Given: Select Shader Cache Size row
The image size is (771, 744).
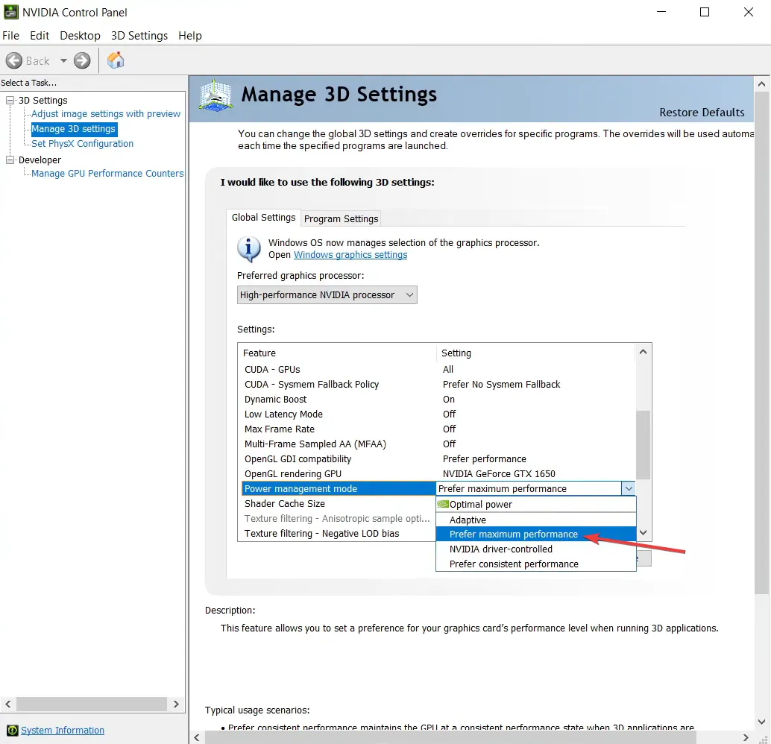Looking at the screenshot, I should (339, 503).
